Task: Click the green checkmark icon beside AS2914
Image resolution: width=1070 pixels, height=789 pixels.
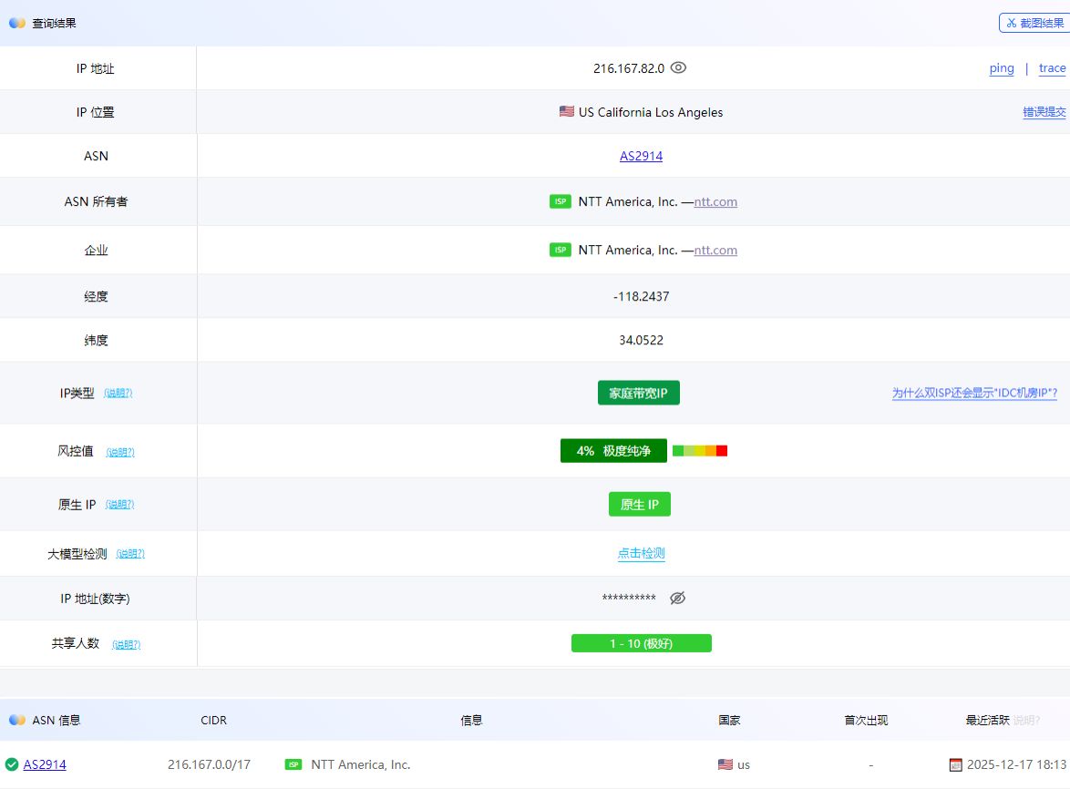Action: pyautogui.click(x=12, y=764)
